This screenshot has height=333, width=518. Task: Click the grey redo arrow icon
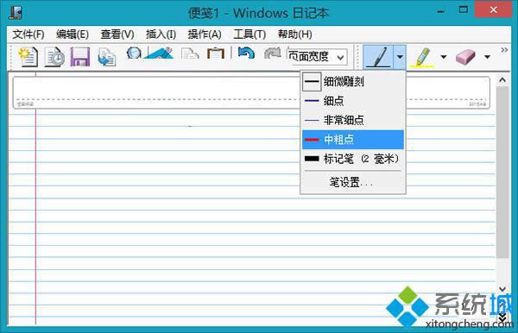coord(272,53)
